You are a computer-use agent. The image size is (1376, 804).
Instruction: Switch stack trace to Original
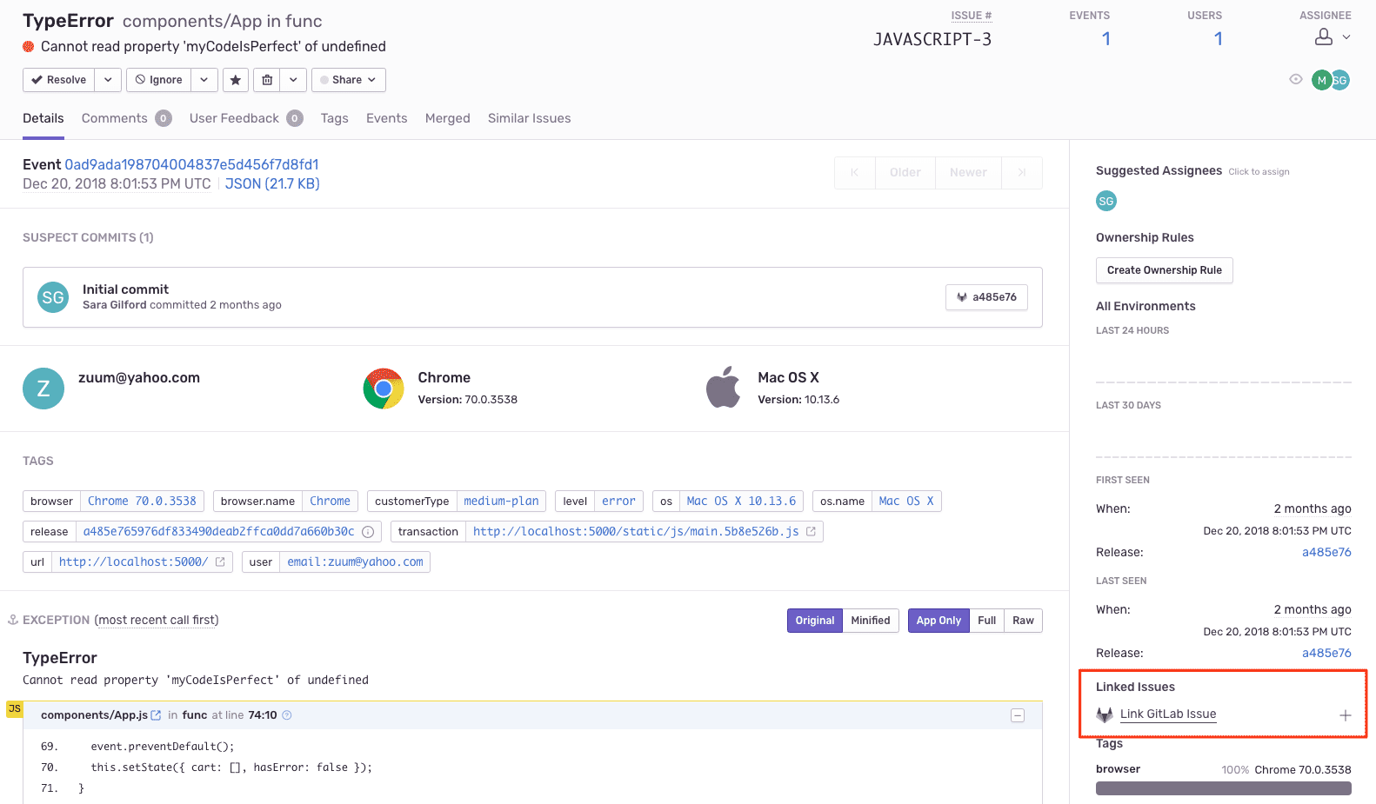point(815,621)
